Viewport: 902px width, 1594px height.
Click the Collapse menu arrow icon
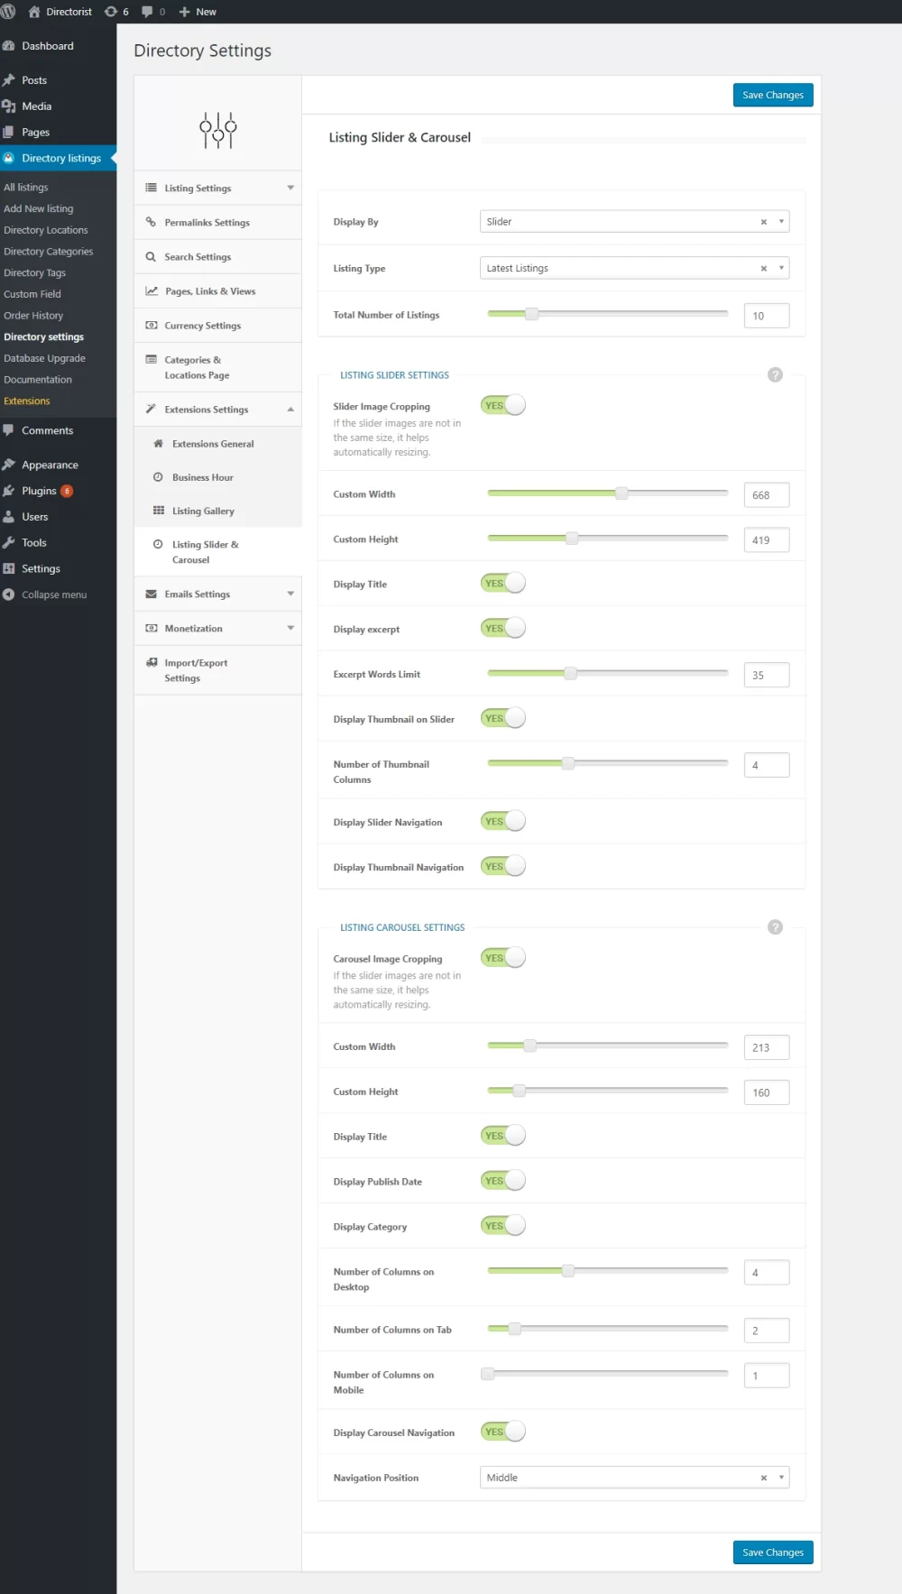(x=9, y=594)
